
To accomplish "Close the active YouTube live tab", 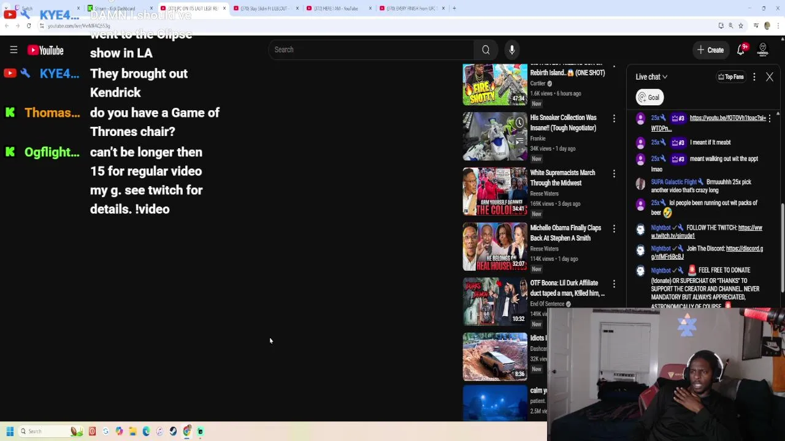I will [x=224, y=8].
